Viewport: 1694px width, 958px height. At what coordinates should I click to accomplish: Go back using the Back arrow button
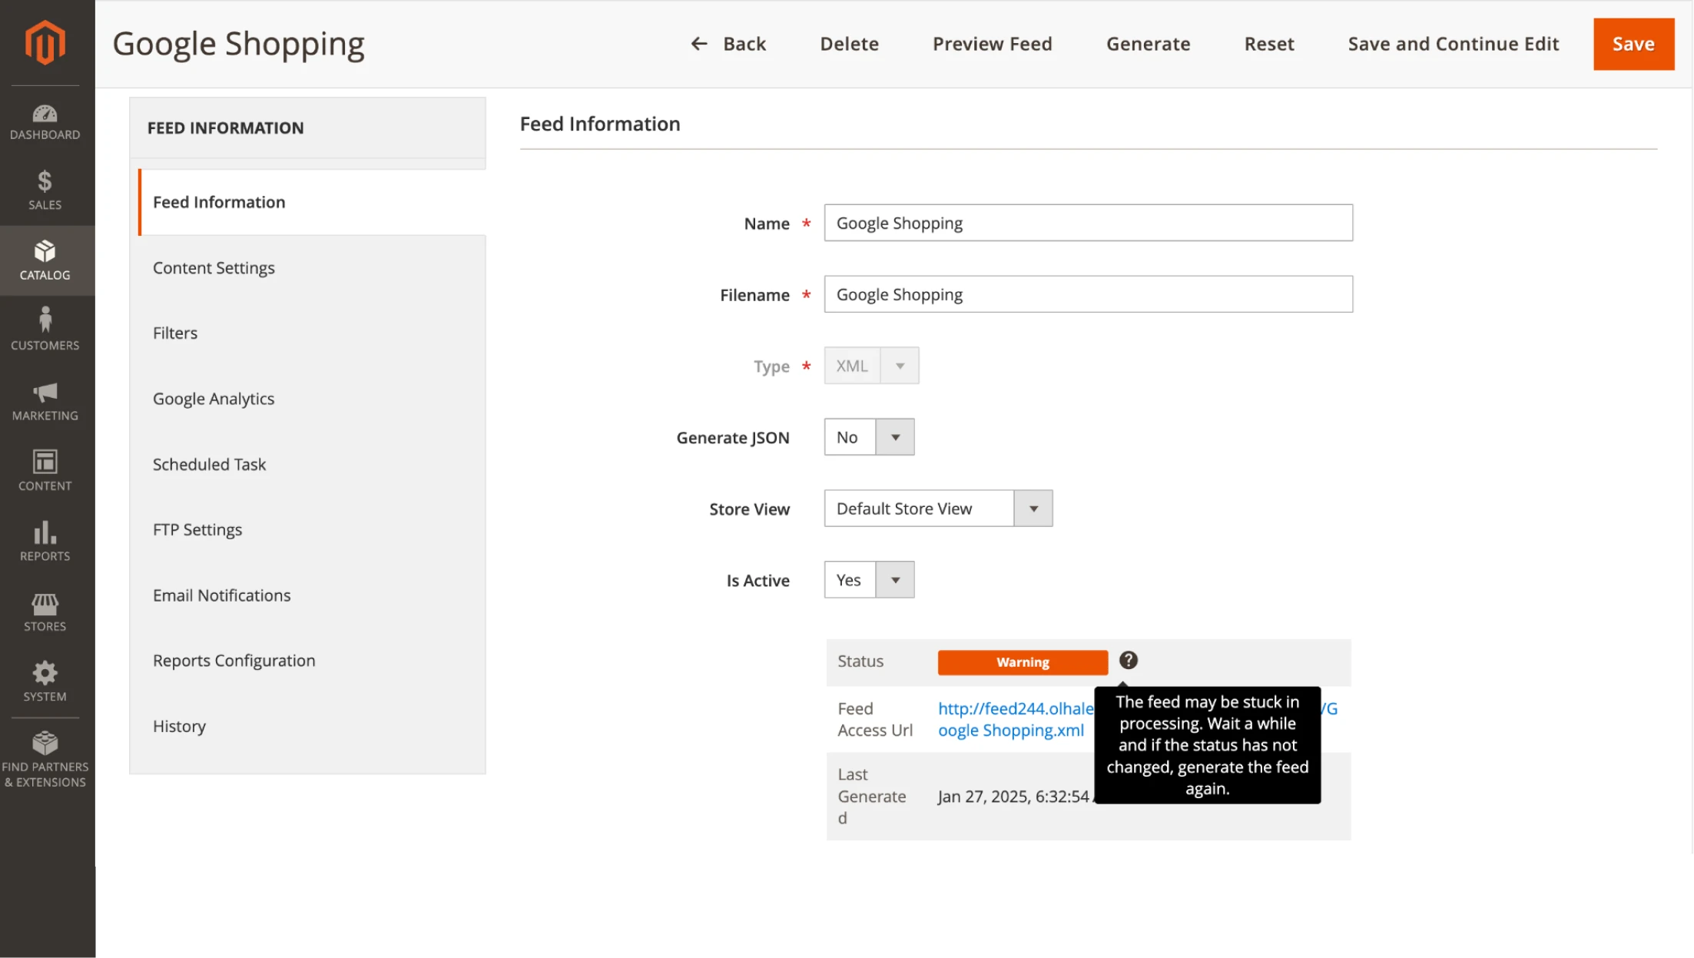pyautogui.click(x=728, y=44)
